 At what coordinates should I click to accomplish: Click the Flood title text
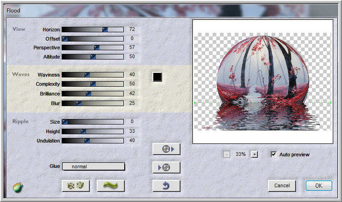point(13,10)
